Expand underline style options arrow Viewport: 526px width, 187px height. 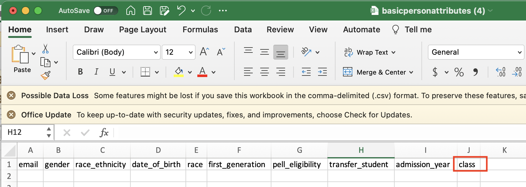[x=124, y=72]
